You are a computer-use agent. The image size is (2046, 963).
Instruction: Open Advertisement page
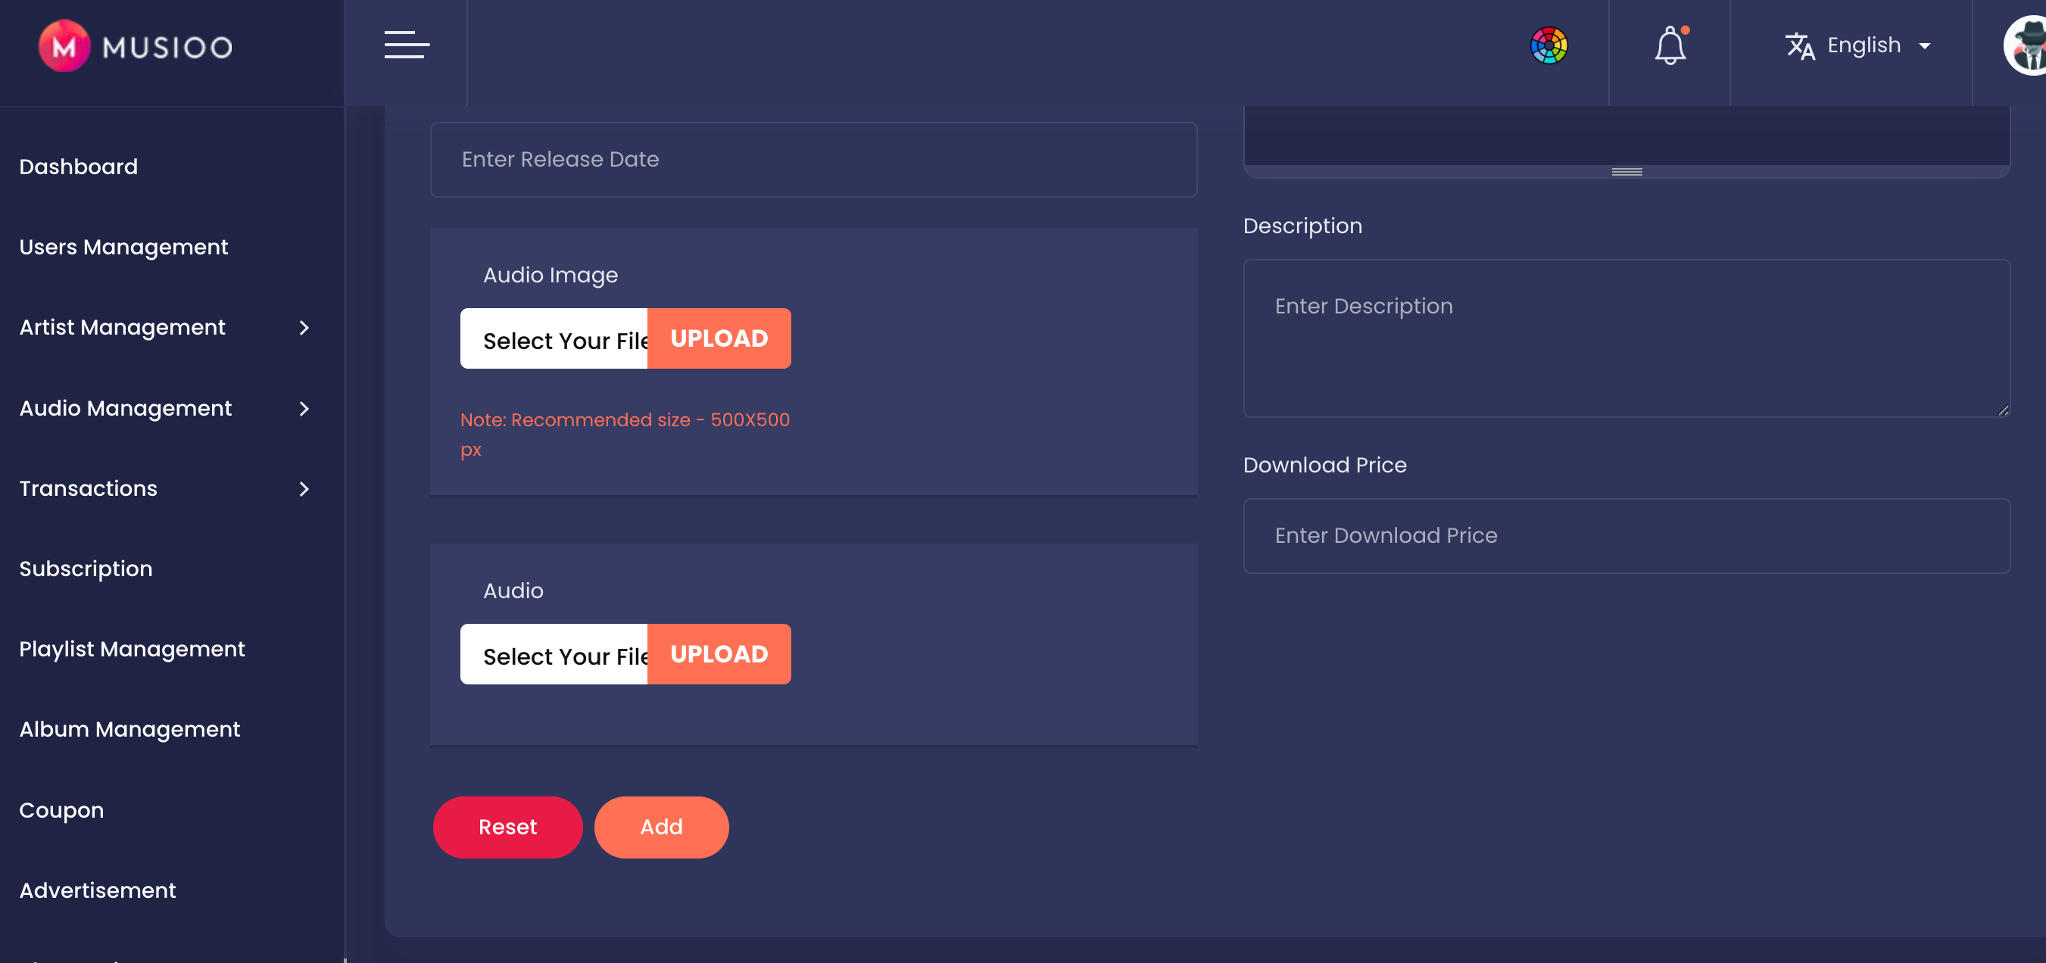[98, 890]
